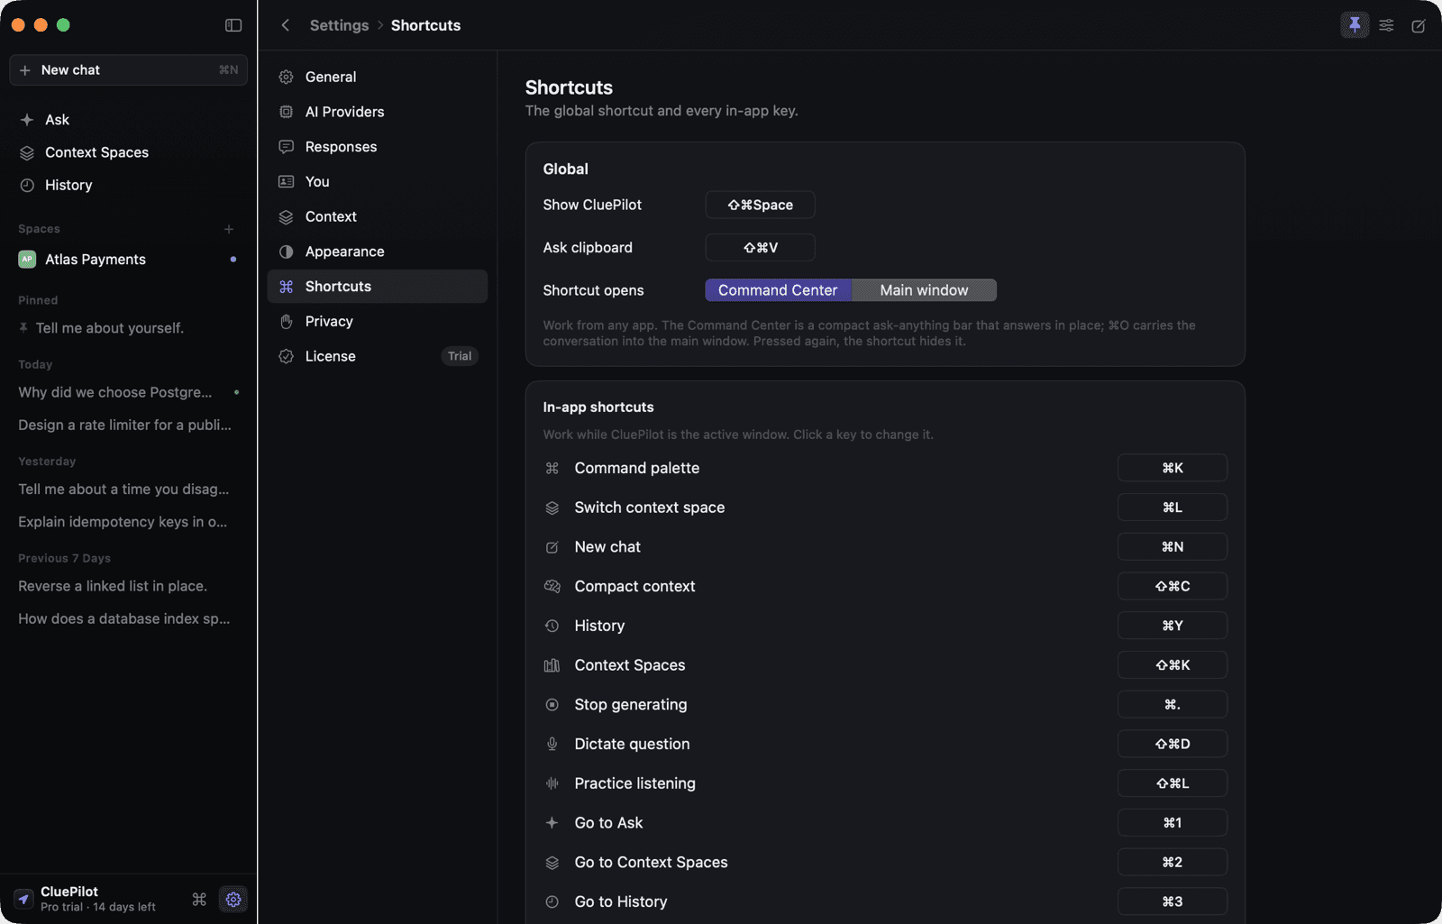
Task: Edit the Command palette shortcut key
Action: coord(1172,468)
